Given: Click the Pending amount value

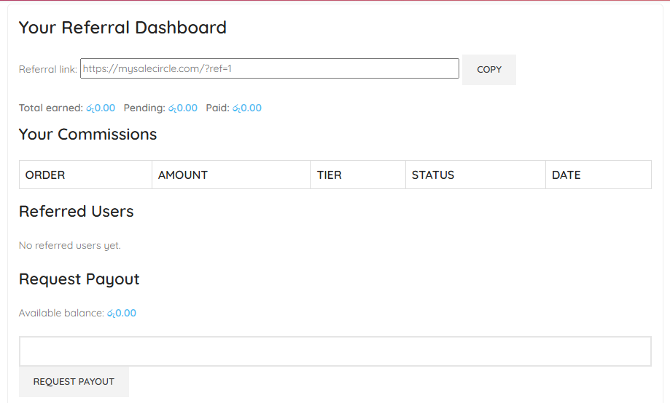Looking at the screenshot, I should click(183, 108).
